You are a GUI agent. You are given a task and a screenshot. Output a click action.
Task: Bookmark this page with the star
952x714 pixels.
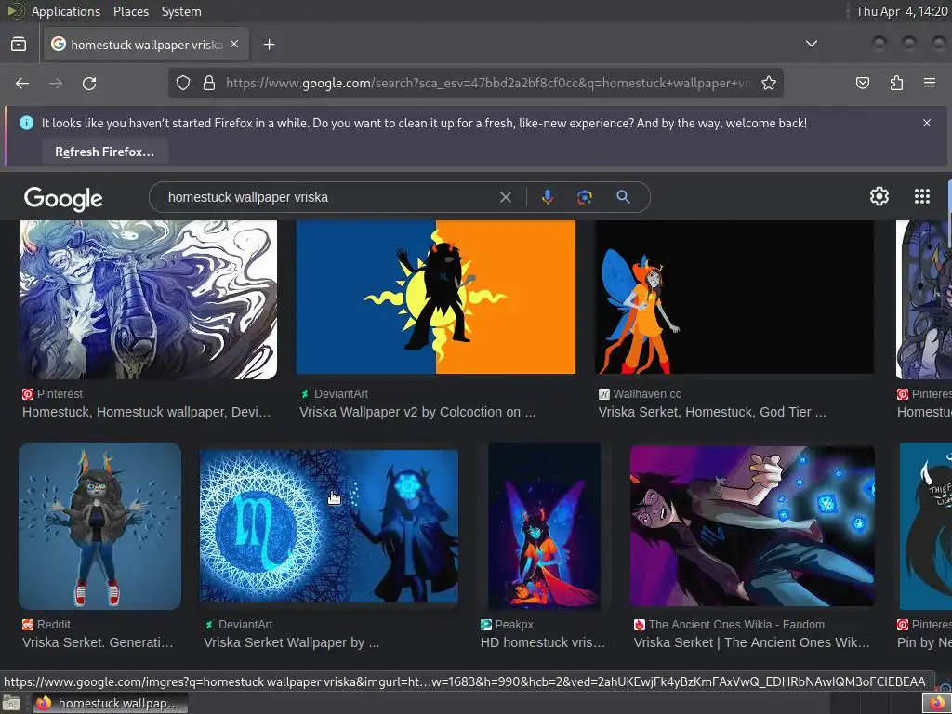(x=769, y=83)
